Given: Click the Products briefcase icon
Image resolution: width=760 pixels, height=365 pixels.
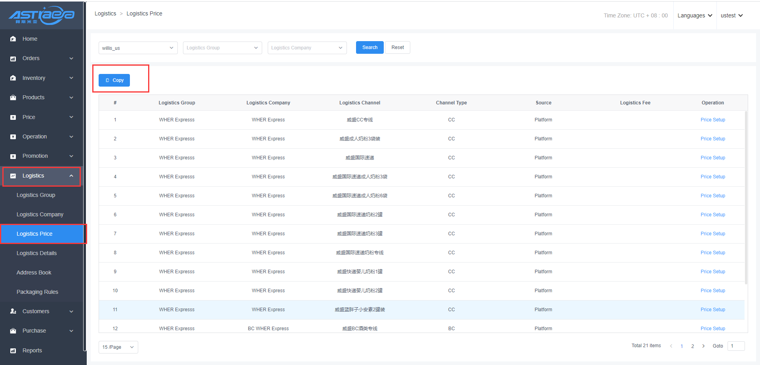Looking at the screenshot, I should [13, 98].
